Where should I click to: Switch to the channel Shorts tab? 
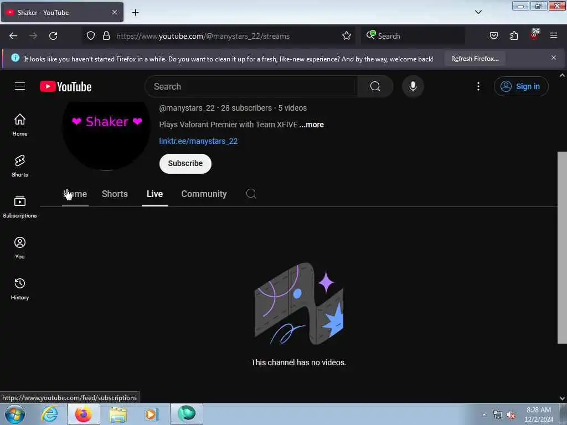tap(115, 194)
